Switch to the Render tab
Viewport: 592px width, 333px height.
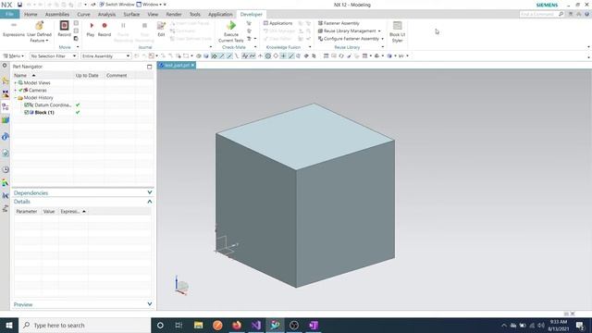tap(174, 15)
